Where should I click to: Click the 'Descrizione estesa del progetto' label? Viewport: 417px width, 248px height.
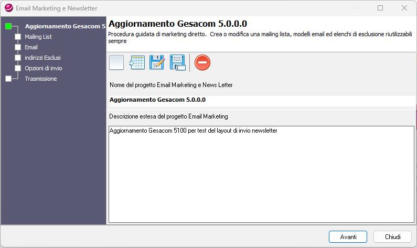pos(168,116)
